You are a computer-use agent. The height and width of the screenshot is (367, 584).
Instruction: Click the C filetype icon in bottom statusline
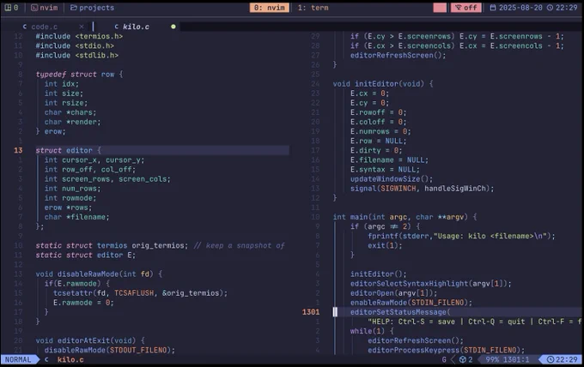(46, 359)
